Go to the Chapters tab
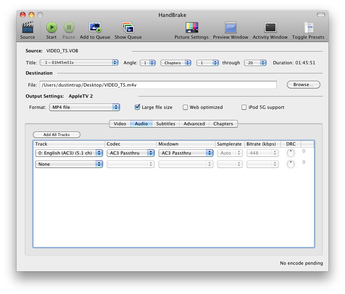Screen dimensions: 345x294 223,124
